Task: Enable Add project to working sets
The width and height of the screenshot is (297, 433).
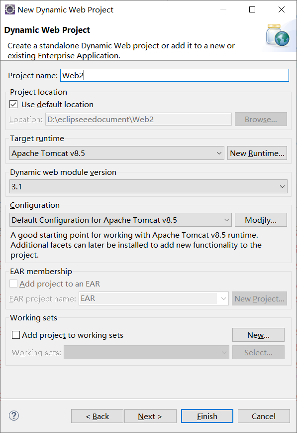Action: pos(16,335)
